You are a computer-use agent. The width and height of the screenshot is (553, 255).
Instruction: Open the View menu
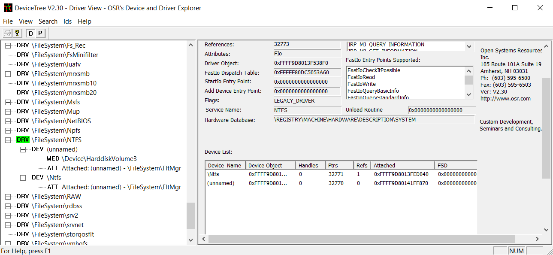26,21
